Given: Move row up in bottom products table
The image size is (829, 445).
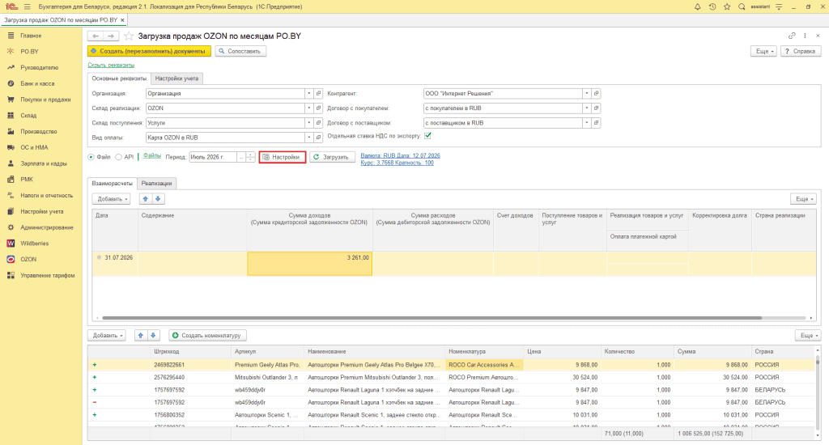Looking at the screenshot, I should pos(141,335).
